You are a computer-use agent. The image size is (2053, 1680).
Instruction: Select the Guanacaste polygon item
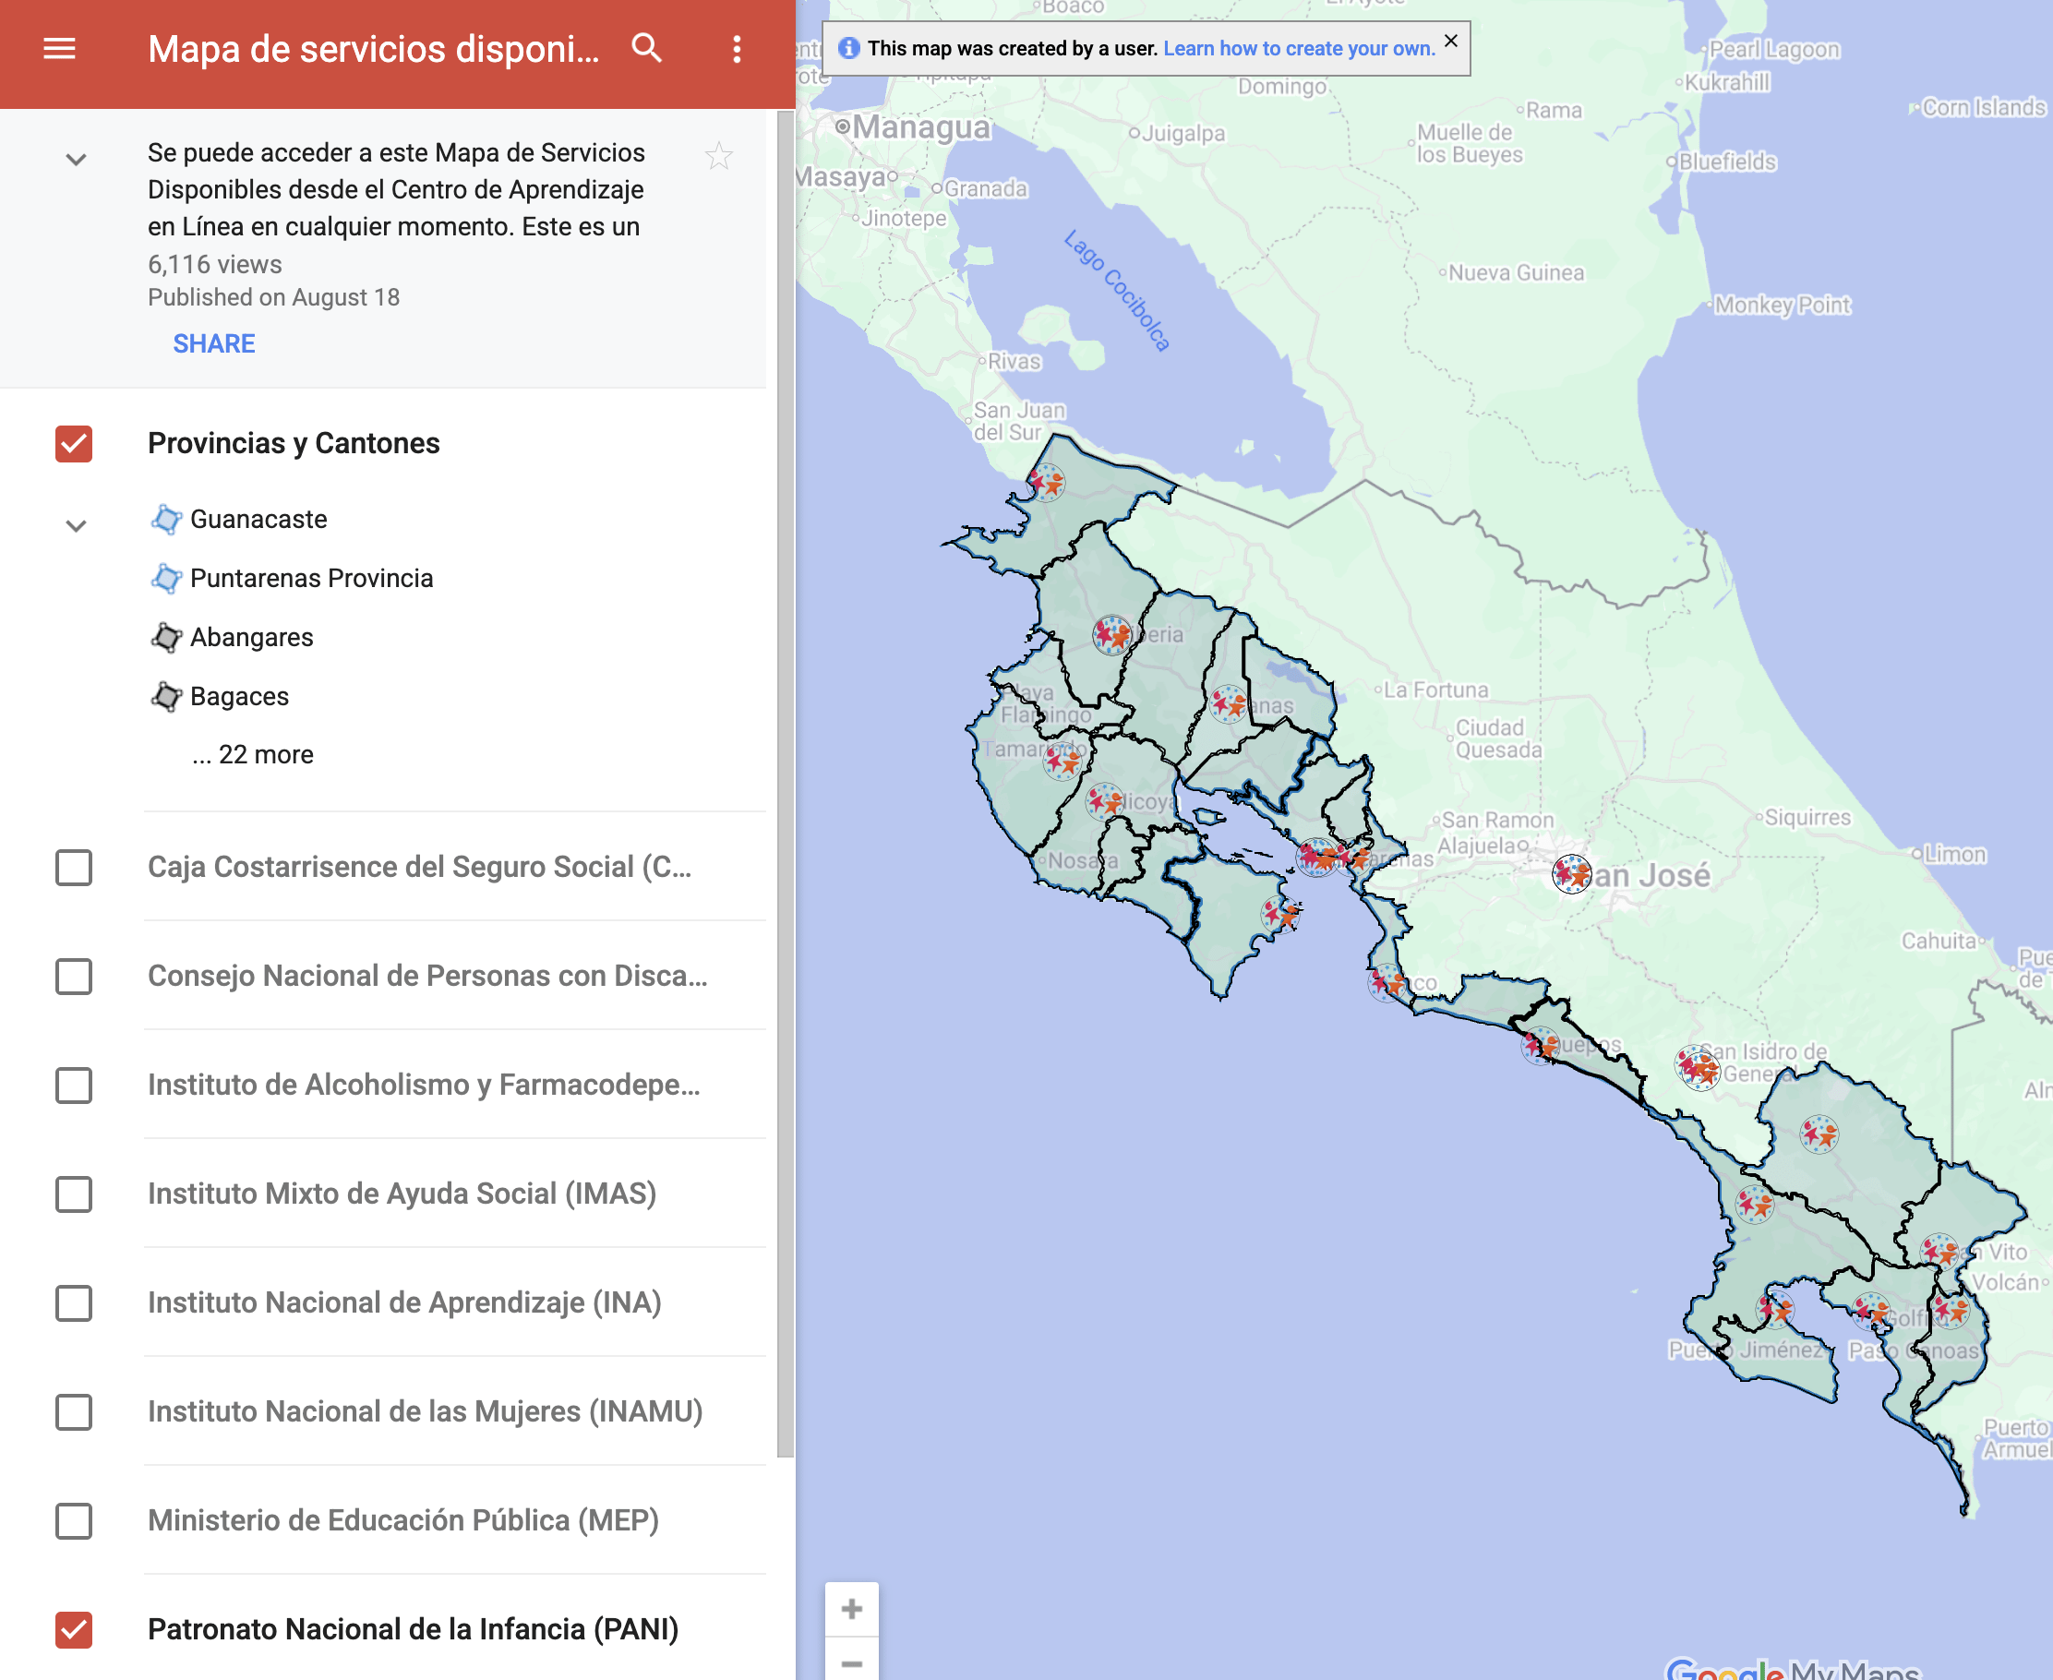pos(258,520)
